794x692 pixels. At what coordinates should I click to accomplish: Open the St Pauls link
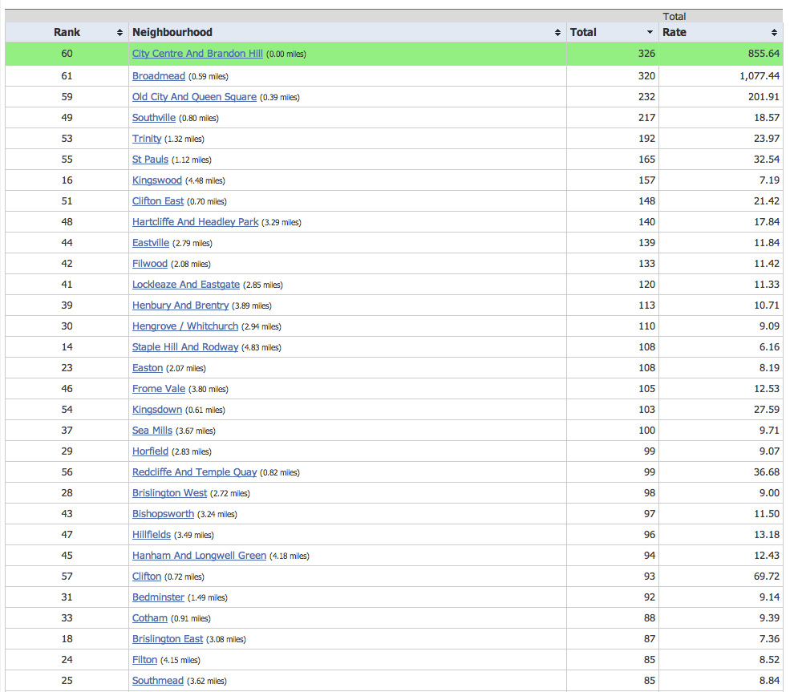coord(150,160)
